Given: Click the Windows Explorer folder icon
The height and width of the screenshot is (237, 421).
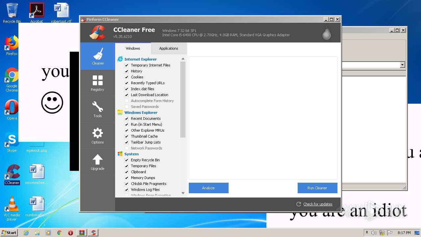Looking at the screenshot, I should [x=120, y=113].
